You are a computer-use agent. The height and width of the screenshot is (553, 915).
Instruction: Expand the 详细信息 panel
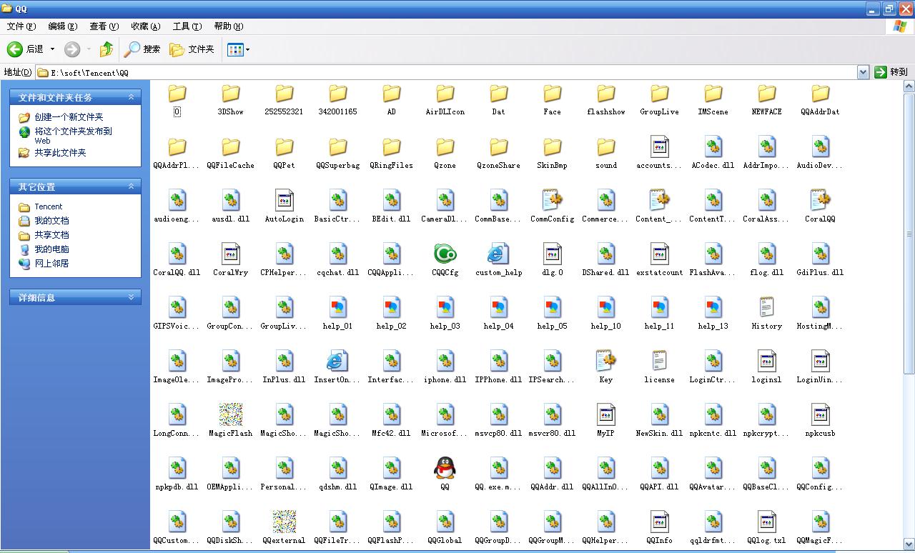click(131, 297)
